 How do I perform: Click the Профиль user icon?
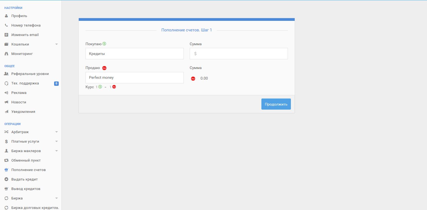tap(6, 16)
